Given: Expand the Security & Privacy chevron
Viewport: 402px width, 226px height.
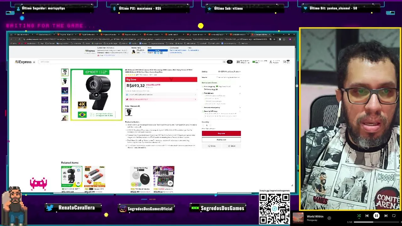Looking at the screenshot, I should point(240,111).
